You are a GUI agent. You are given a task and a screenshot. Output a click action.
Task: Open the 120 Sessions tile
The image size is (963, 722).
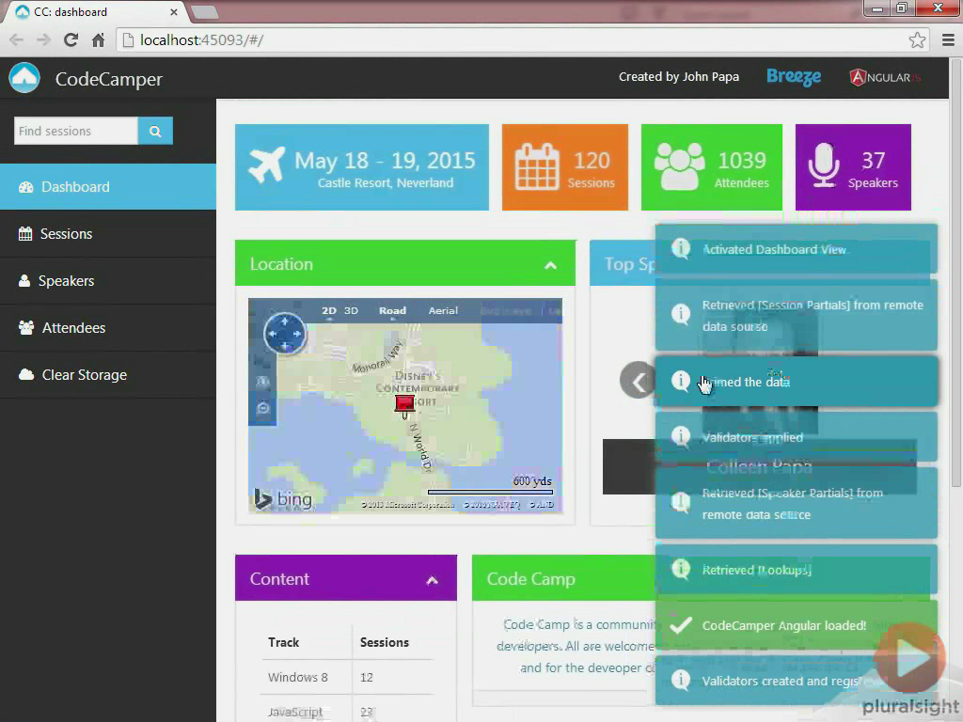pyautogui.click(x=565, y=167)
